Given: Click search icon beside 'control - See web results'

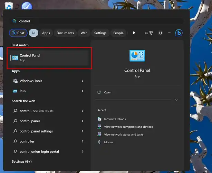Looking at the screenshot, I should point(15,111).
